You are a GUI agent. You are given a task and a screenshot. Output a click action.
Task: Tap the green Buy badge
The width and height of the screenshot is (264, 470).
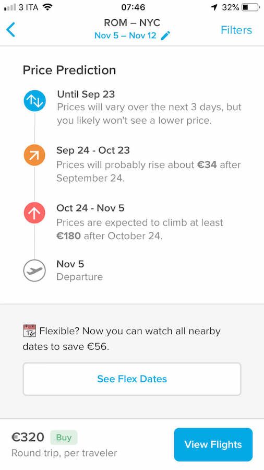64,437
